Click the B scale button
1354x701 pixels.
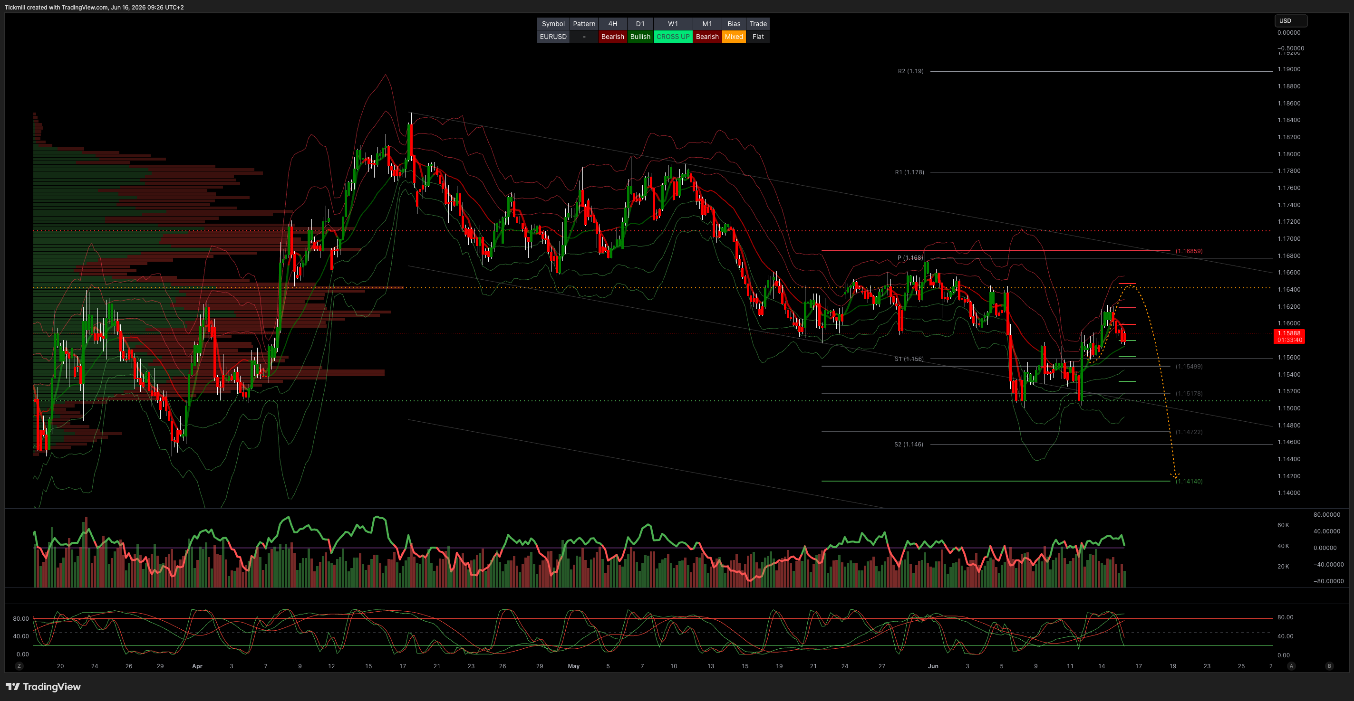(1329, 666)
